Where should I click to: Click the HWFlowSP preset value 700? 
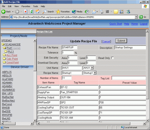coord(123,102)
